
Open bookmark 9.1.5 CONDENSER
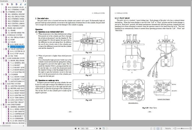(x=17, y=118)
